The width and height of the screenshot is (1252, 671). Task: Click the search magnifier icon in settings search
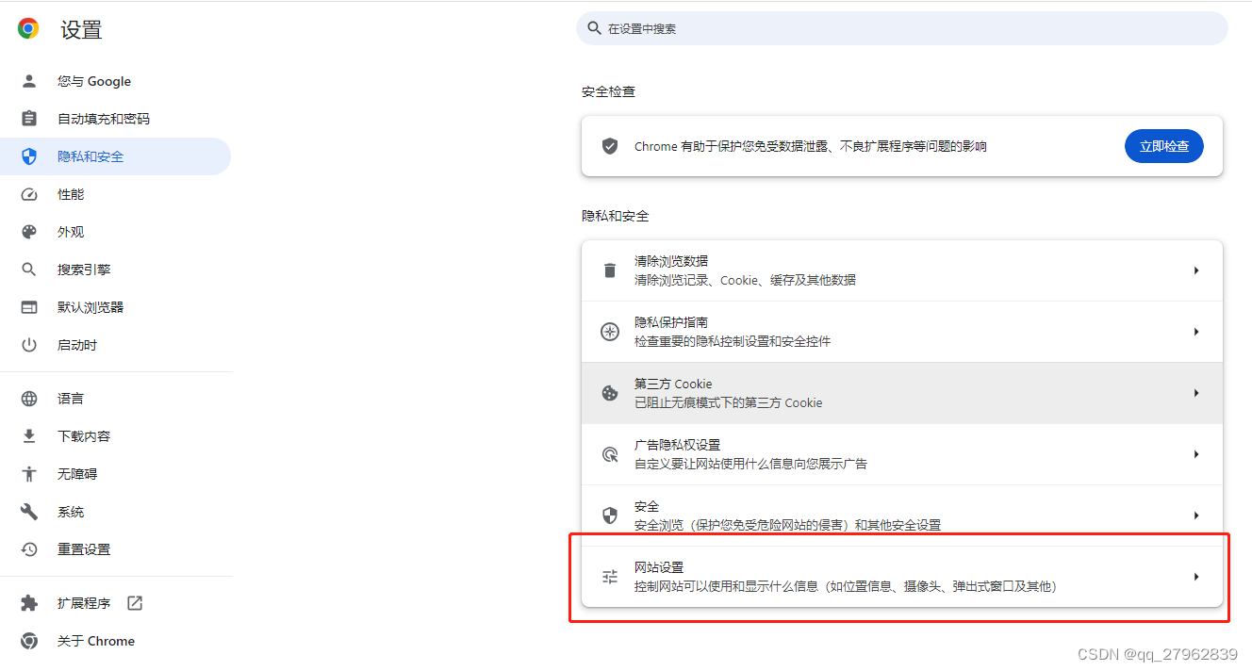click(594, 28)
